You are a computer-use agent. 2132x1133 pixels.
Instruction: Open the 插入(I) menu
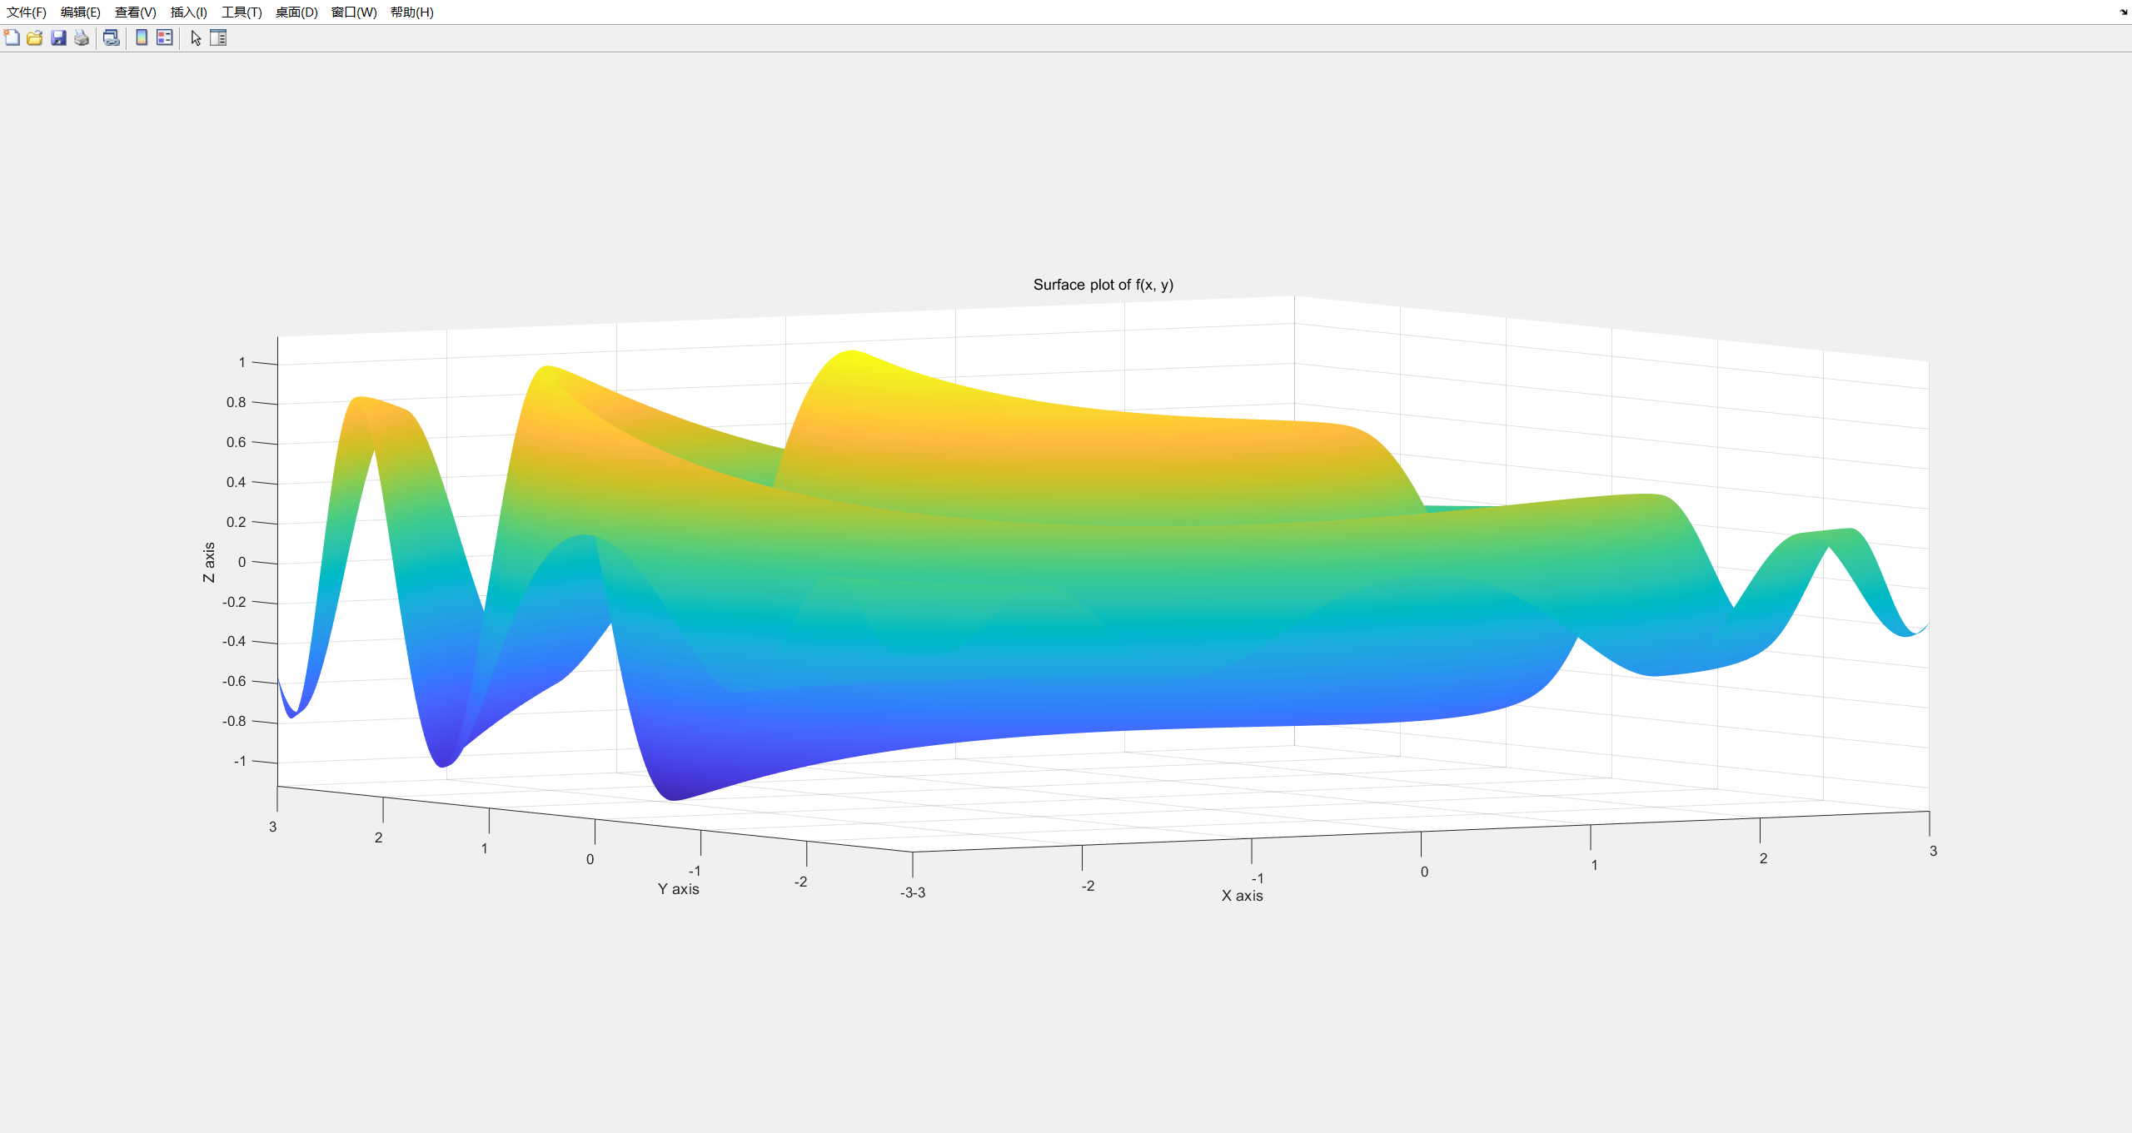189,12
